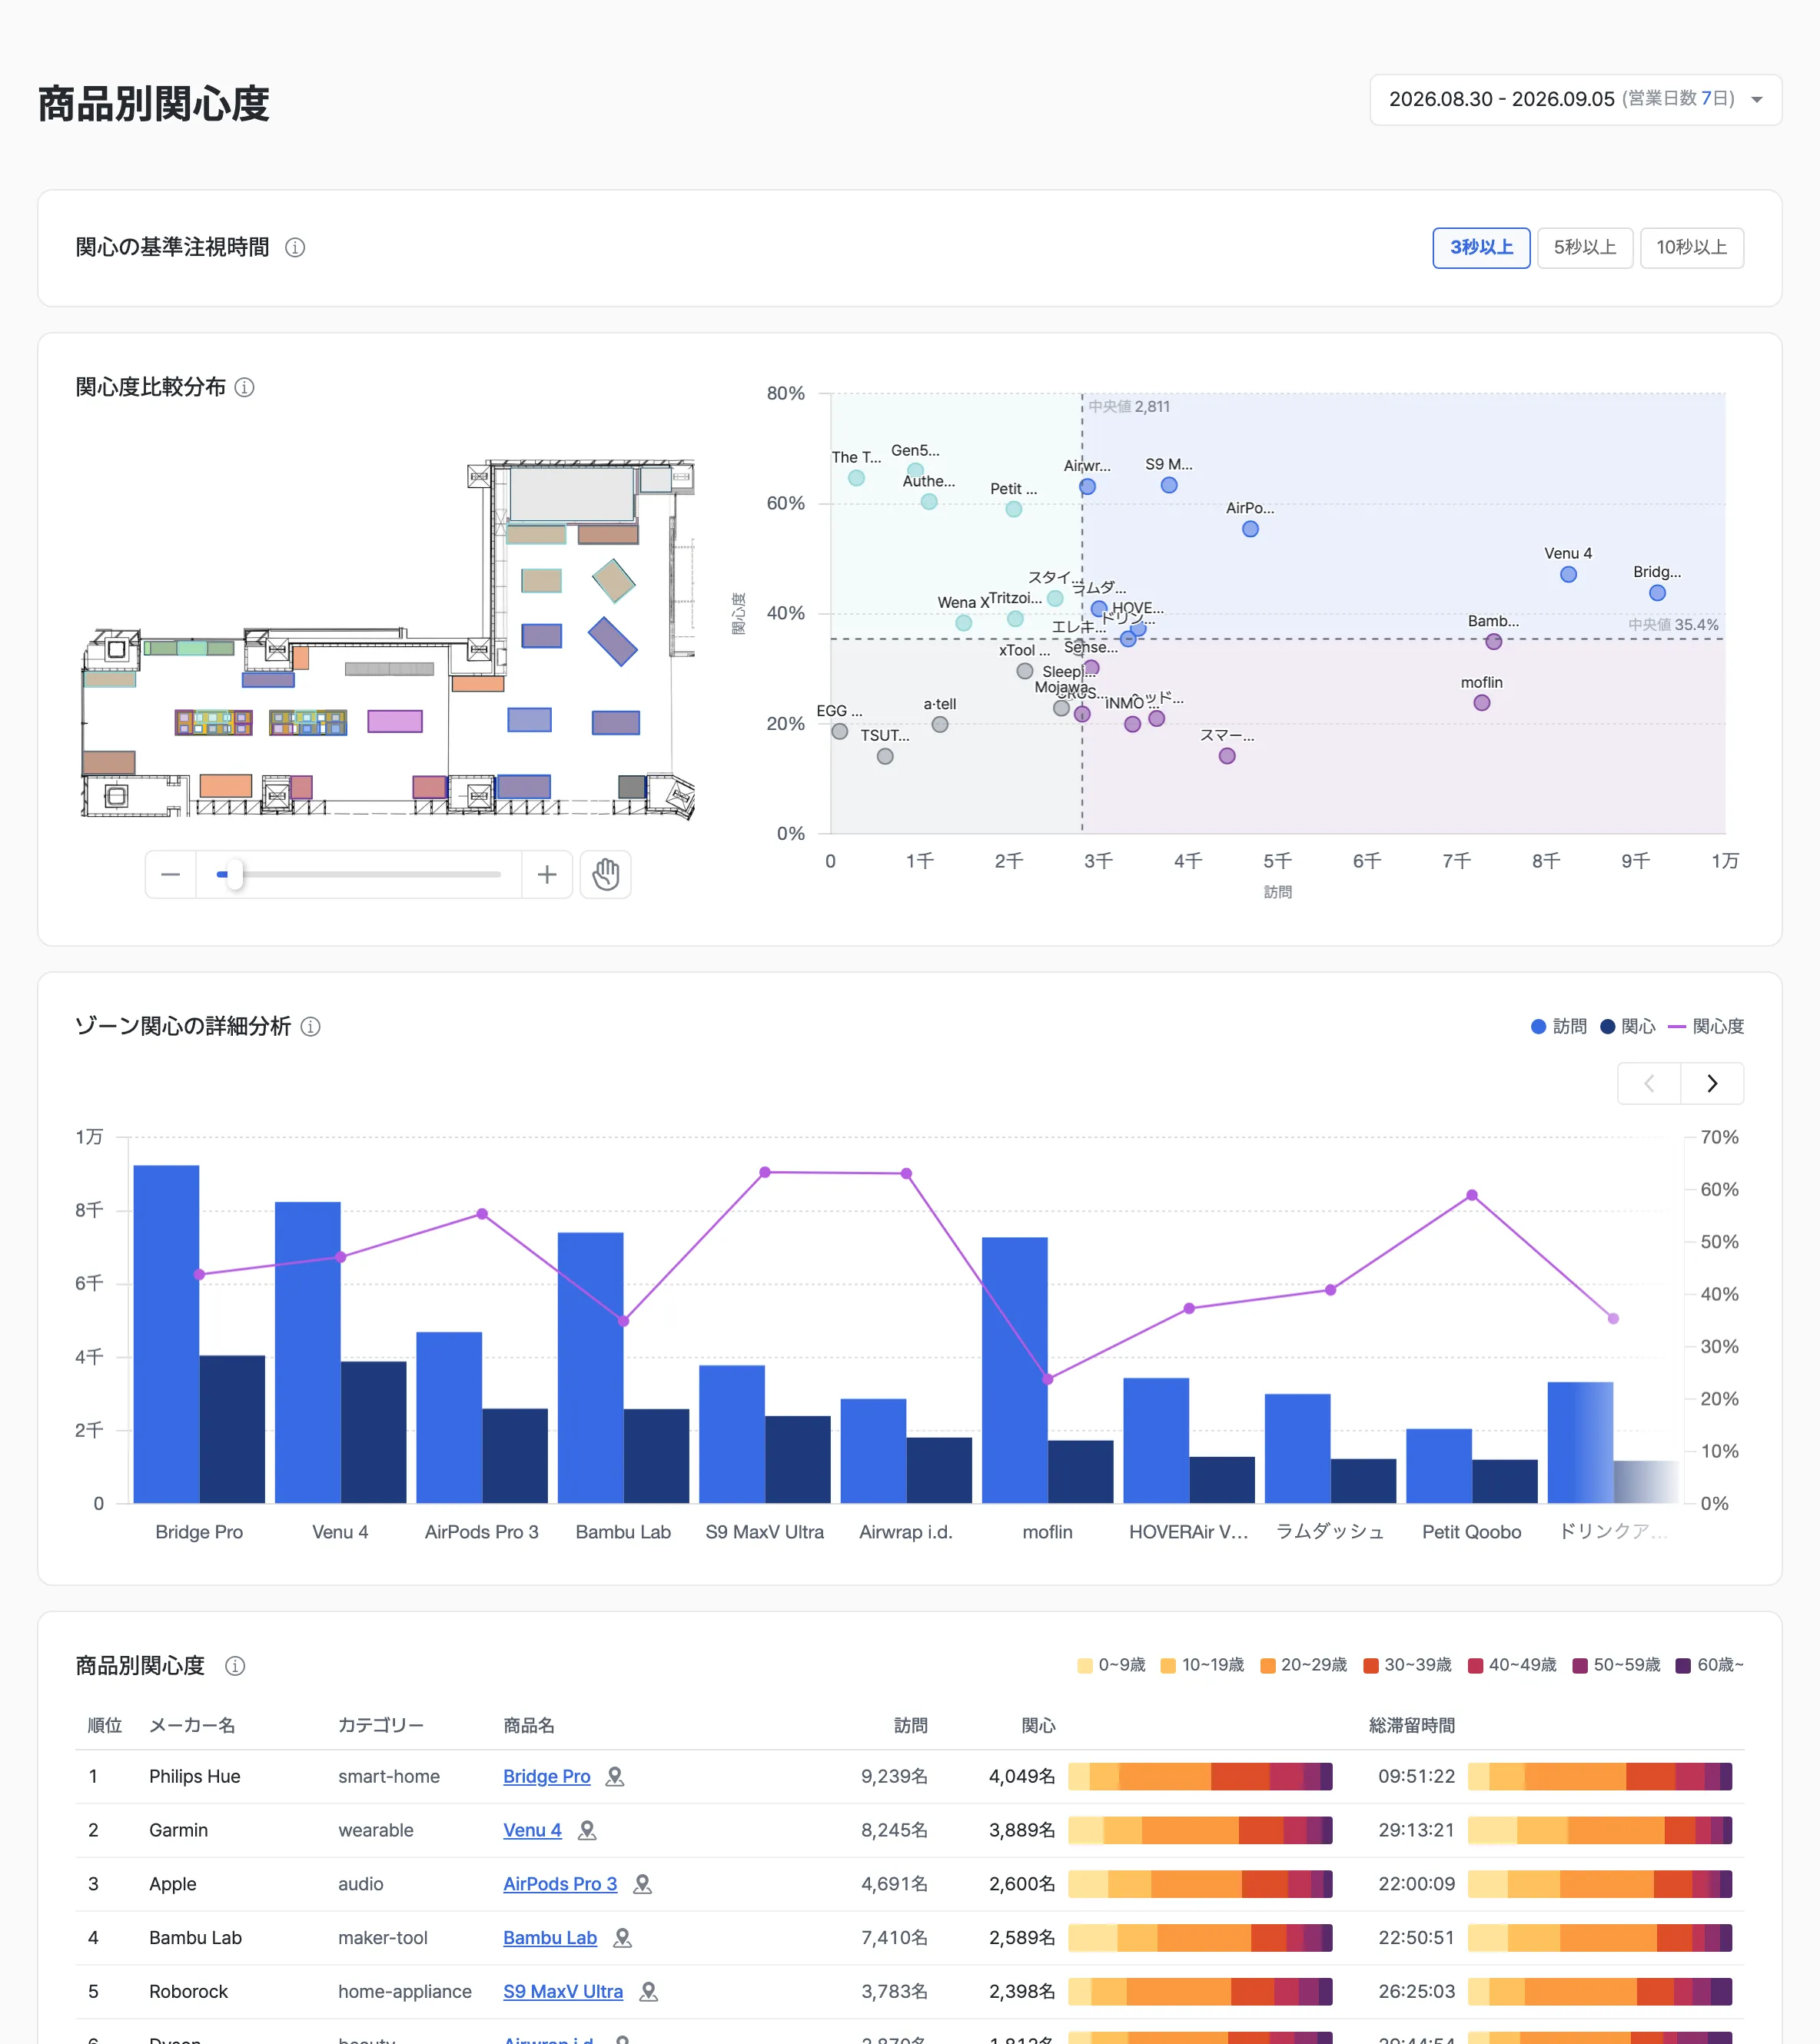Image resolution: width=1820 pixels, height=2044 pixels.
Task: Click the Philips Hue maker cell
Action: pos(195,1777)
